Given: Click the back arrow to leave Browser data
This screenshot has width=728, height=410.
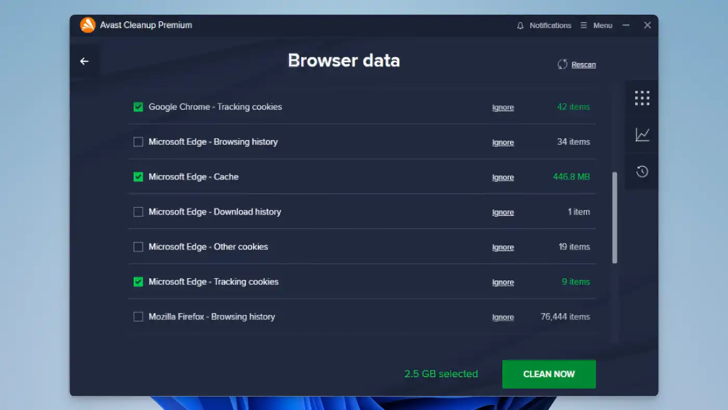Looking at the screenshot, I should tap(84, 61).
